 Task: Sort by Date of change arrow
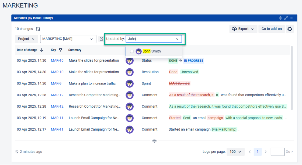pos(42,50)
